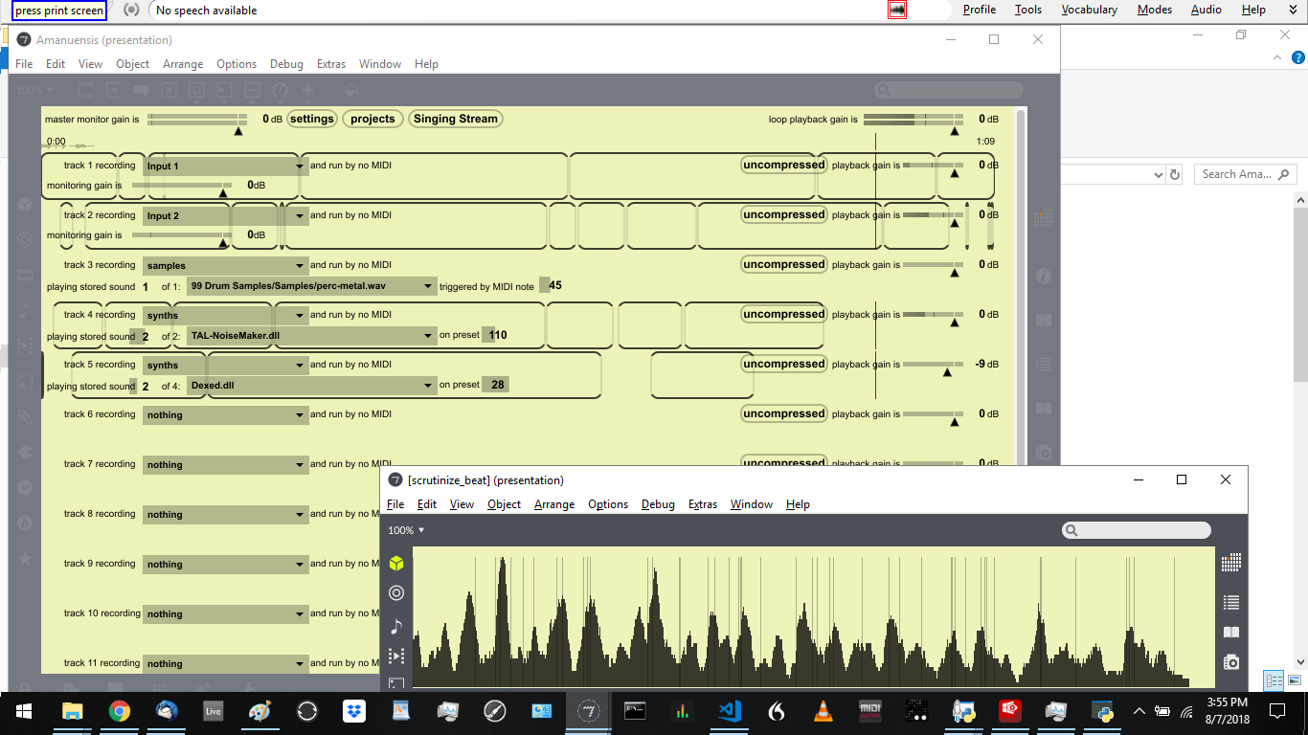Open the 100% zoom dropdown in scrutinize_beat
The height and width of the screenshot is (735, 1308).
[404, 529]
